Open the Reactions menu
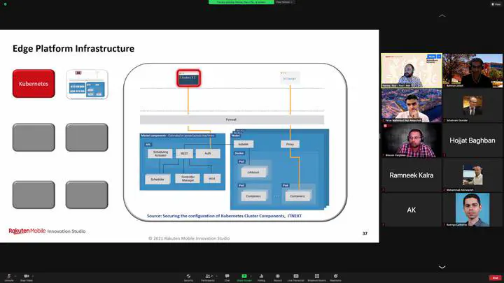The height and width of the screenshot is (283, 504). [336, 276]
